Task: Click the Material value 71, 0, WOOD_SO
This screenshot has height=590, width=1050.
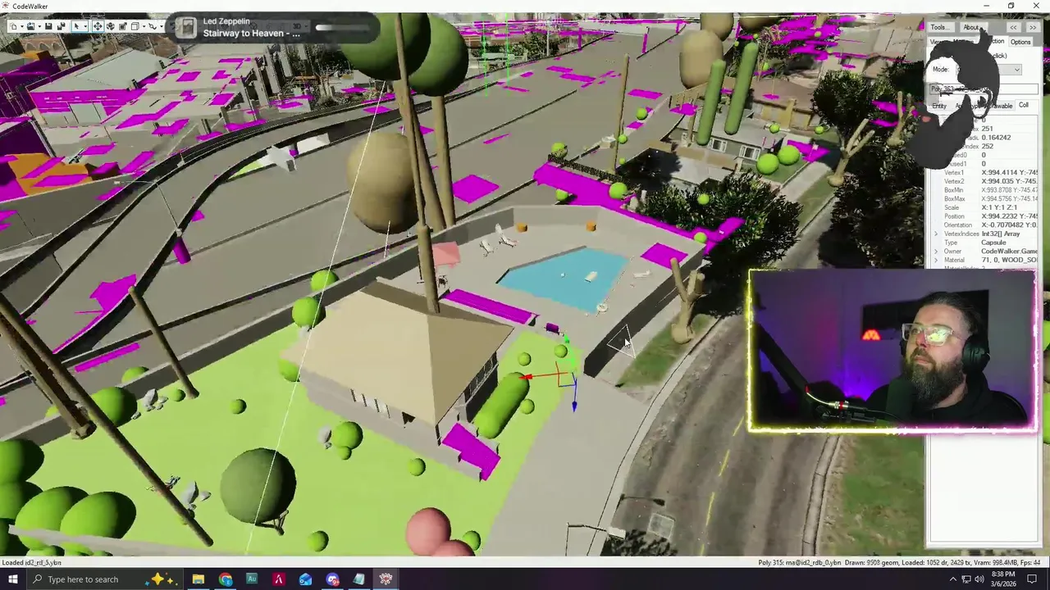Action: coord(1009,260)
